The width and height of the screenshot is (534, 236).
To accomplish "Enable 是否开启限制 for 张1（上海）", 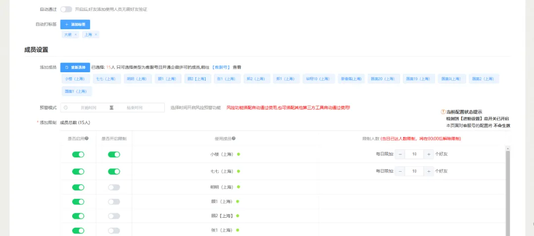I will [114, 231].
